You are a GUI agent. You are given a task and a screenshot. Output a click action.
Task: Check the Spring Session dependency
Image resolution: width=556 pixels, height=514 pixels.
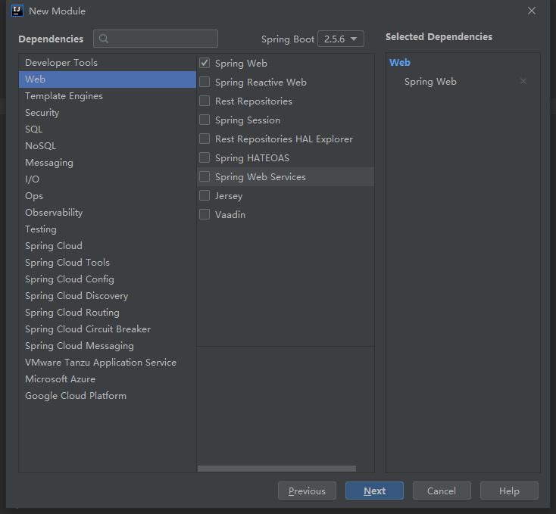[x=205, y=120]
